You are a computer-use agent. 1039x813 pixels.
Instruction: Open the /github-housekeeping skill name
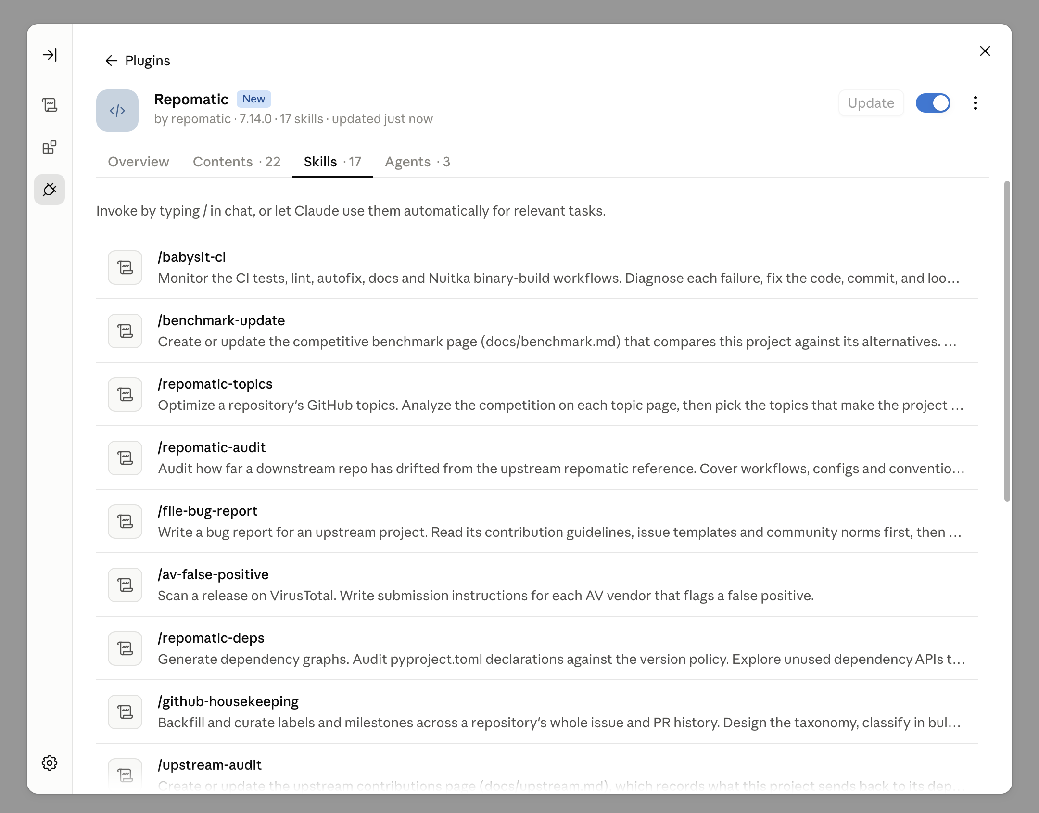point(228,701)
